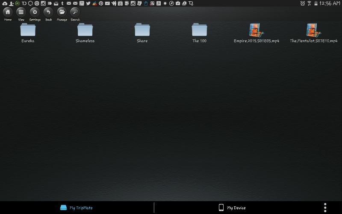Viewport: 342px width, 214px height.
Task: Switch to My TripMate tab
Action: (77, 208)
